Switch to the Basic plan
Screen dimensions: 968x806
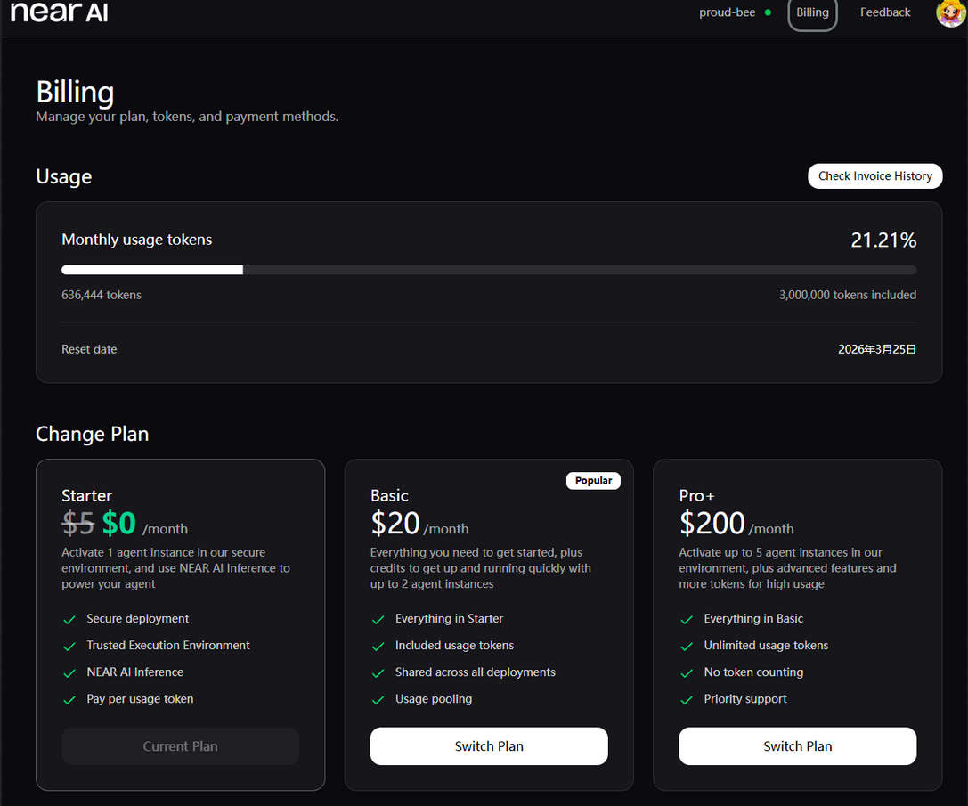pyautogui.click(x=489, y=746)
